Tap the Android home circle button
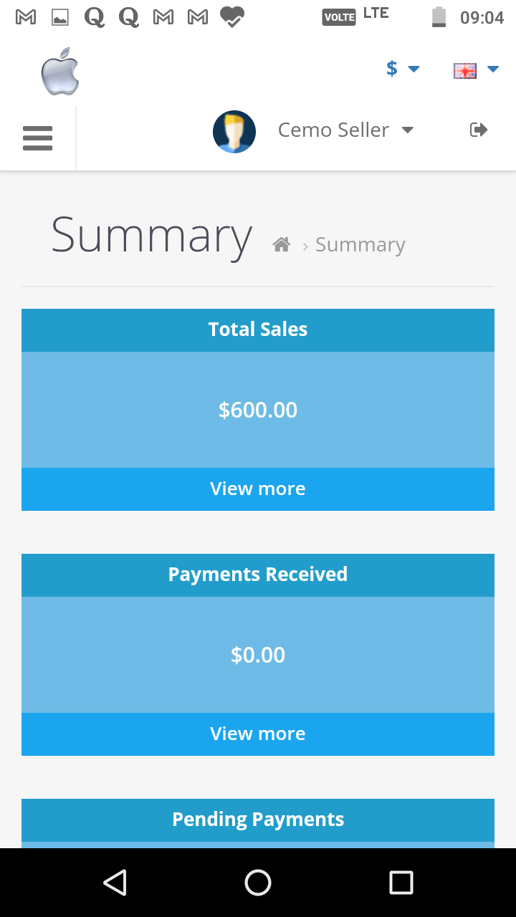 [258, 883]
